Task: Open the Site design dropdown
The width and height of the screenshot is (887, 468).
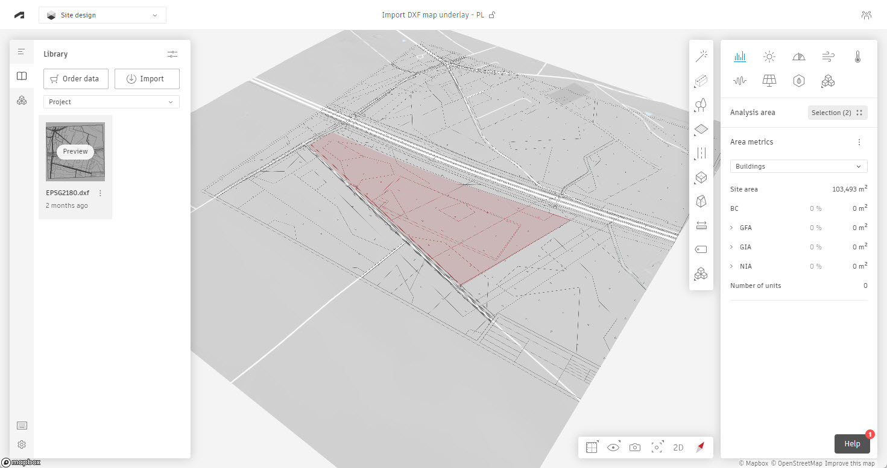Action: point(103,15)
